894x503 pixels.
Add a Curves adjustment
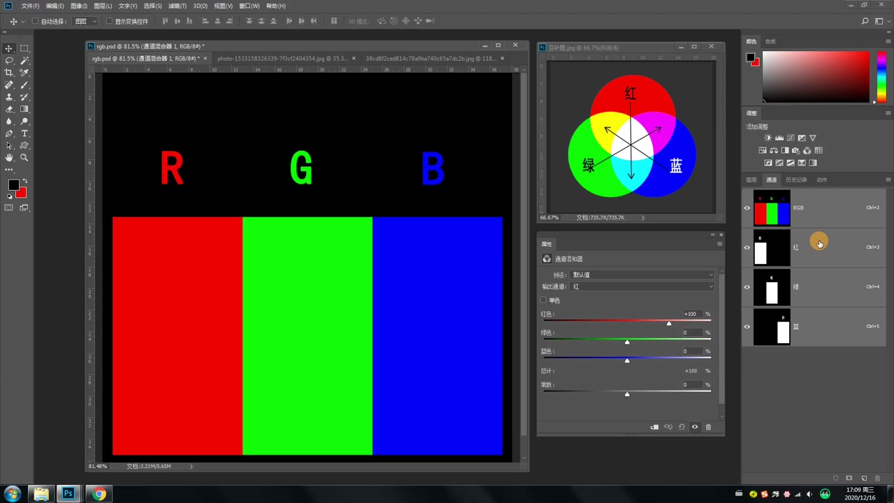pos(791,138)
